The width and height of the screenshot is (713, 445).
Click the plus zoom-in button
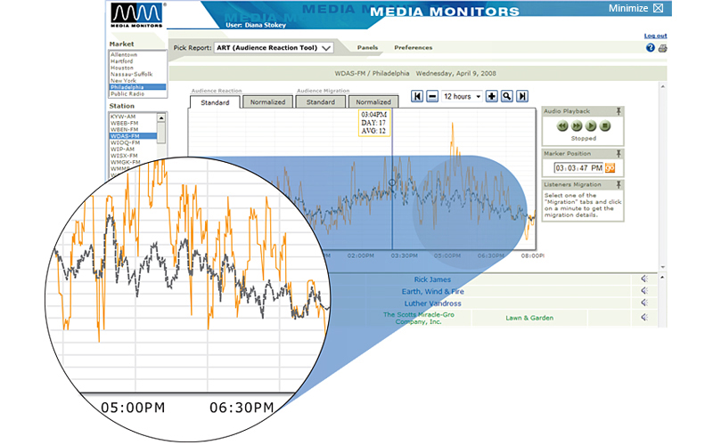pos(491,96)
